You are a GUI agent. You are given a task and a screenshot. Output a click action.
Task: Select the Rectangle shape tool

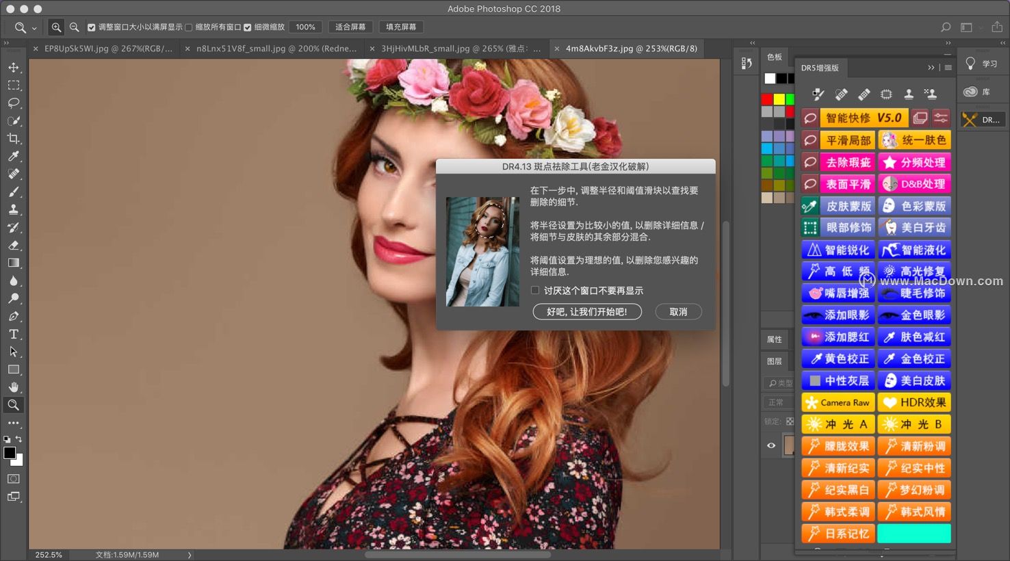click(13, 369)
